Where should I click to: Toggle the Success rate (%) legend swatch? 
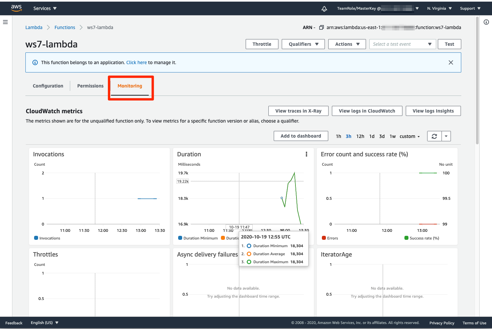(x=406, y=238)
